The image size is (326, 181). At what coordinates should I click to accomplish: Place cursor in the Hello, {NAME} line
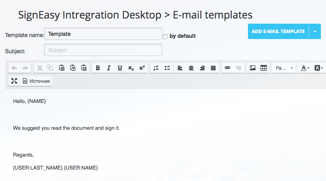pos(29,101)
